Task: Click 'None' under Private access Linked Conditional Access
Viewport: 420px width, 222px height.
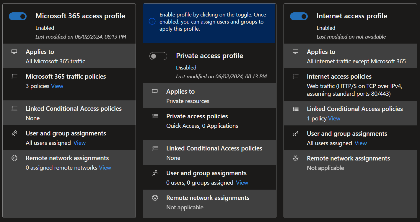Action: (173, 158)
